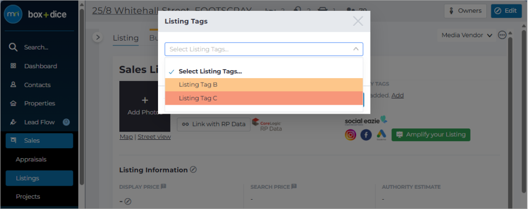The image size is (528, 209).
Task: Open the Facebook social icon
Action: pos(366,135)
